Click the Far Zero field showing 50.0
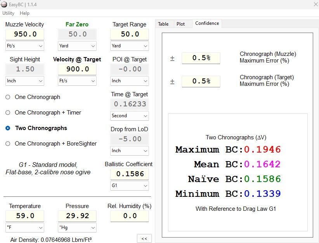Viewport: 319px width, 243px height. (77, 34)
